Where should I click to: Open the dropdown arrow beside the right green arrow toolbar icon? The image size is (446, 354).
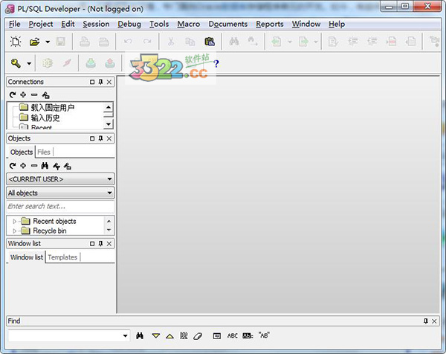click(x=316, y=42)
